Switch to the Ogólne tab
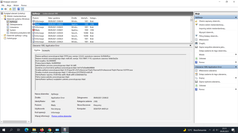 pyautogui.click(x=37, y=50)
